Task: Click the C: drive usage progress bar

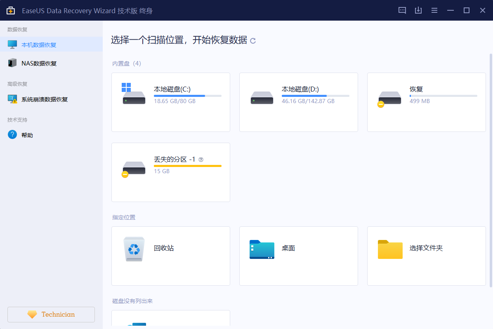Action: click(x=188, y=96)
